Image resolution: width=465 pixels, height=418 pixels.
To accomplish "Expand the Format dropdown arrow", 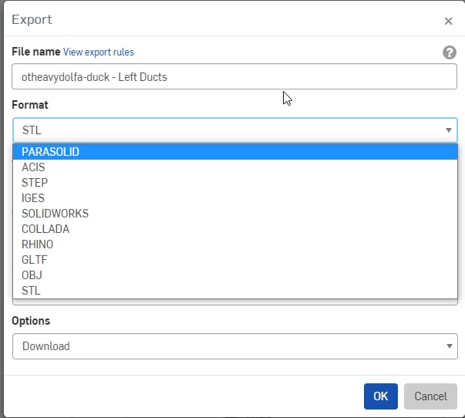I will click(x=448, y=130).
